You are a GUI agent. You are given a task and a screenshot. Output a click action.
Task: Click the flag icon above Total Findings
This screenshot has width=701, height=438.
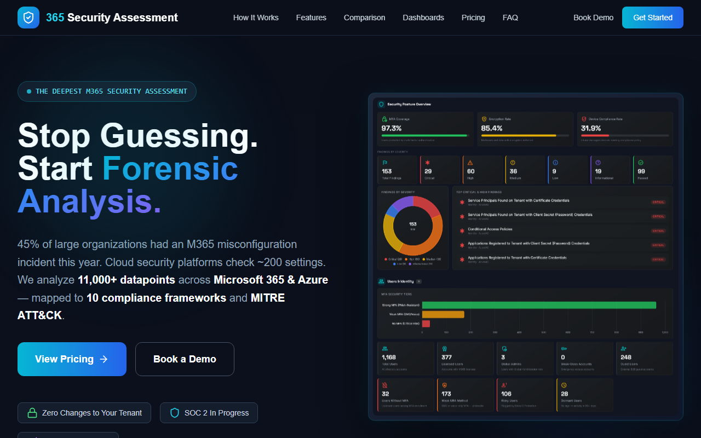tap(384, 163)
